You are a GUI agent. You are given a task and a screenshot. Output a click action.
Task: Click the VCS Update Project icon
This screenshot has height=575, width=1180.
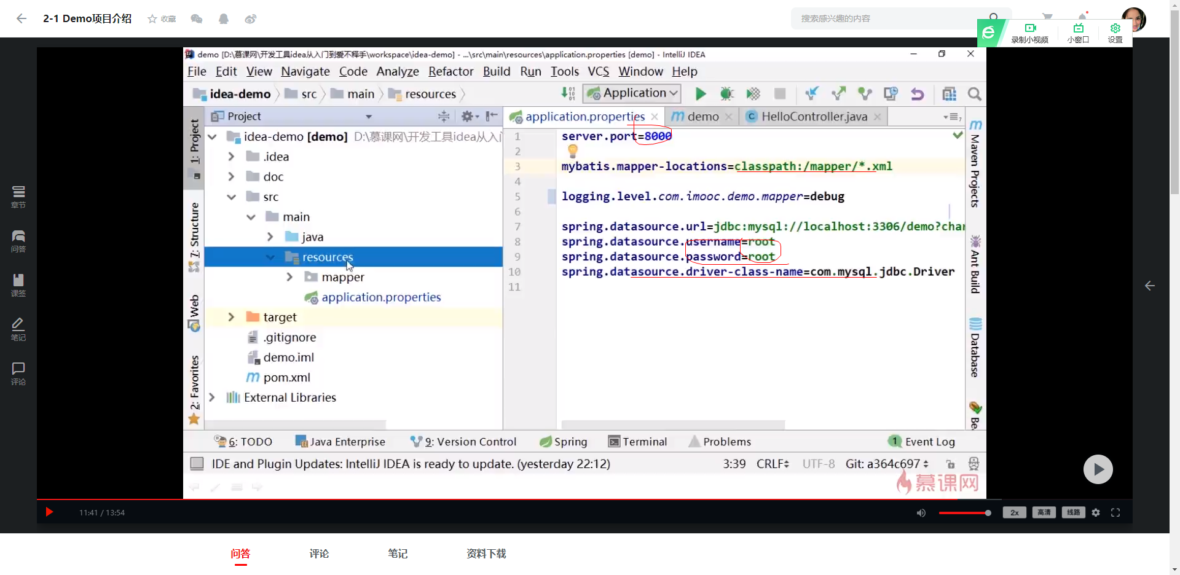(x=812, y=94)
